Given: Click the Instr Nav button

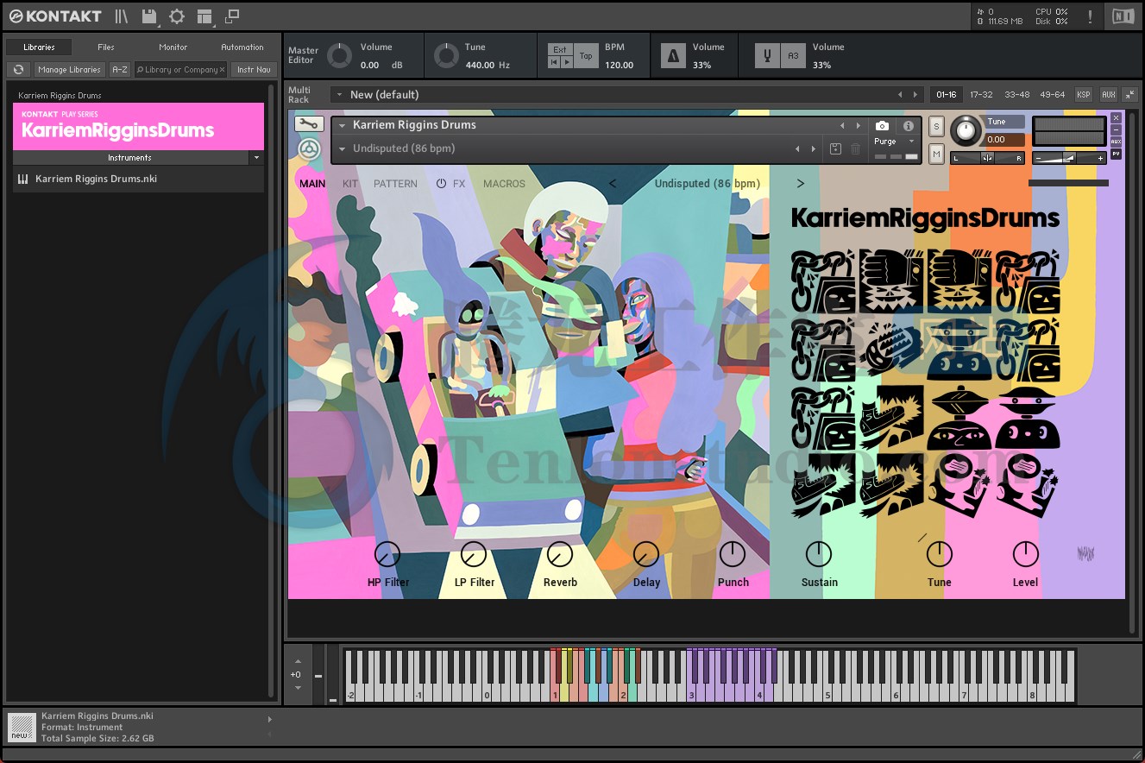Looking at the screenshot, I should [x=254, y=70].
